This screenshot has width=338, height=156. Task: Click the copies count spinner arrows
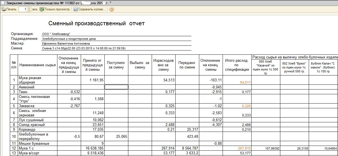pyautogui.click(x=29, y=9)
